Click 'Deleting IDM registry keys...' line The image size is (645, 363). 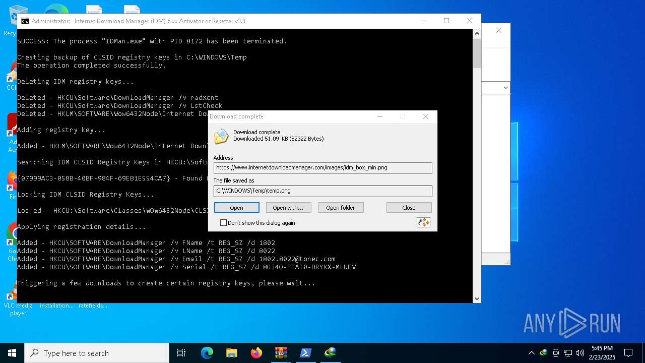[x=76, y=82]
